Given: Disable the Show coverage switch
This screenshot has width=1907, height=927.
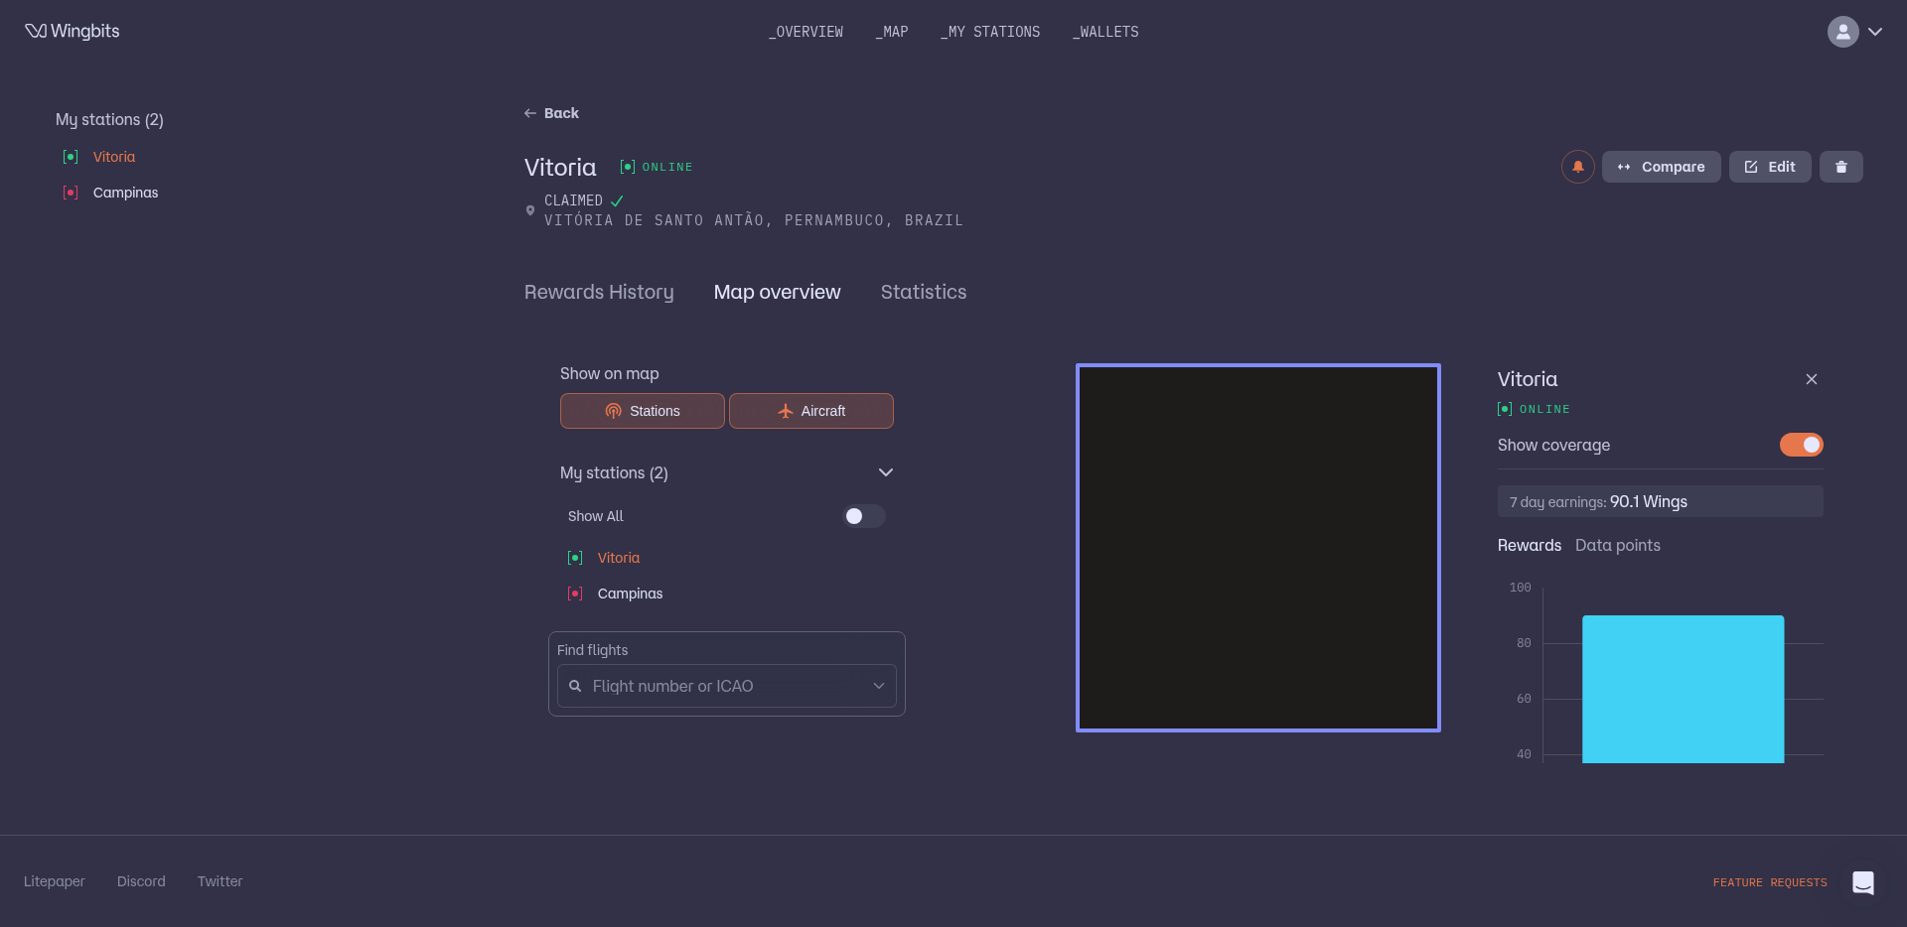Looking at the screenshot, I should [1801, 445].
